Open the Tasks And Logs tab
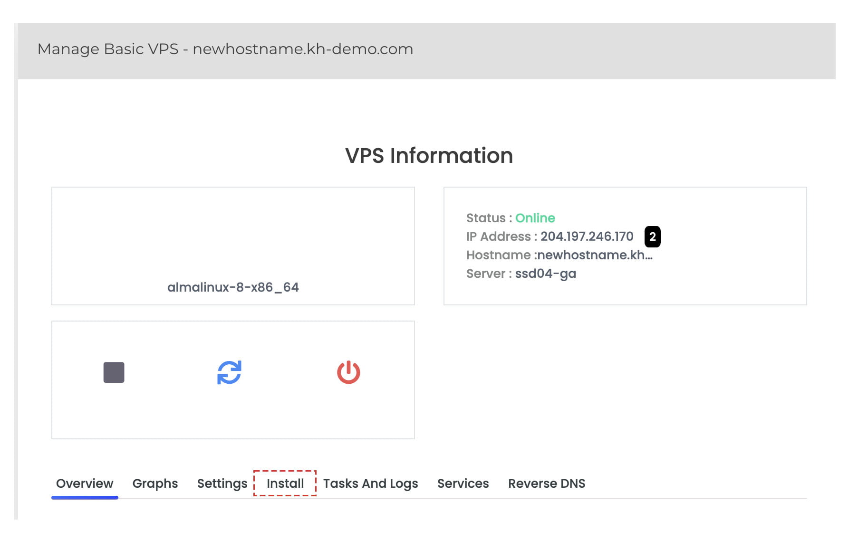Image resolution: width=858 pixels, height=540 pixels. pos(370,483)
